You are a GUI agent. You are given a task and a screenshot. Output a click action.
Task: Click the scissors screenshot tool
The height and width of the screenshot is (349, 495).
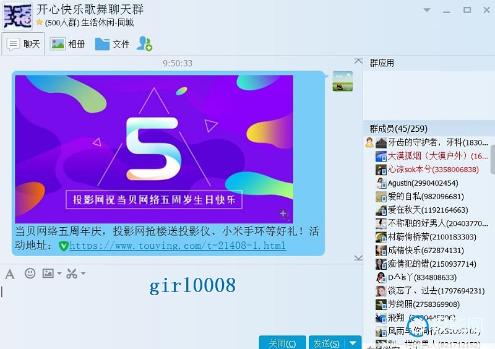(x=71, y=273)
